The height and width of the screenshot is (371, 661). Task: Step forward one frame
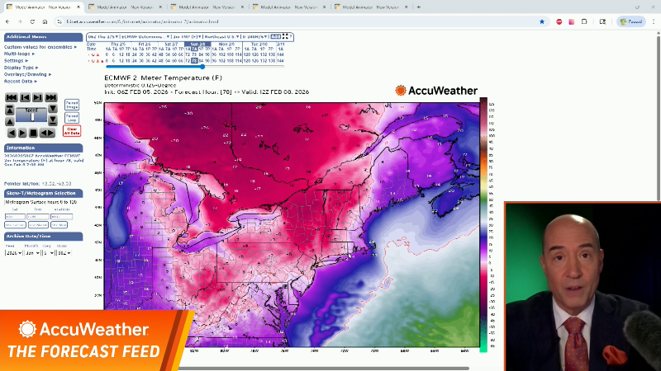click(x=37, y=97)
